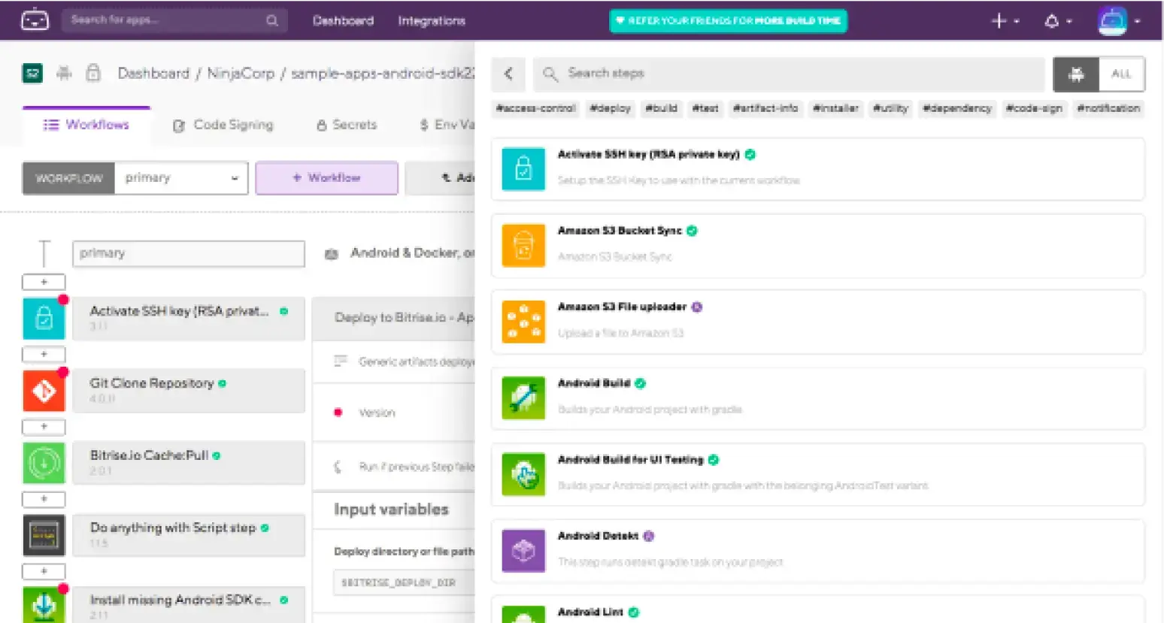The height and width of the screenshot is (623, 1164).
Task: Open the Dashboard menu item
Action: [342, 20]
